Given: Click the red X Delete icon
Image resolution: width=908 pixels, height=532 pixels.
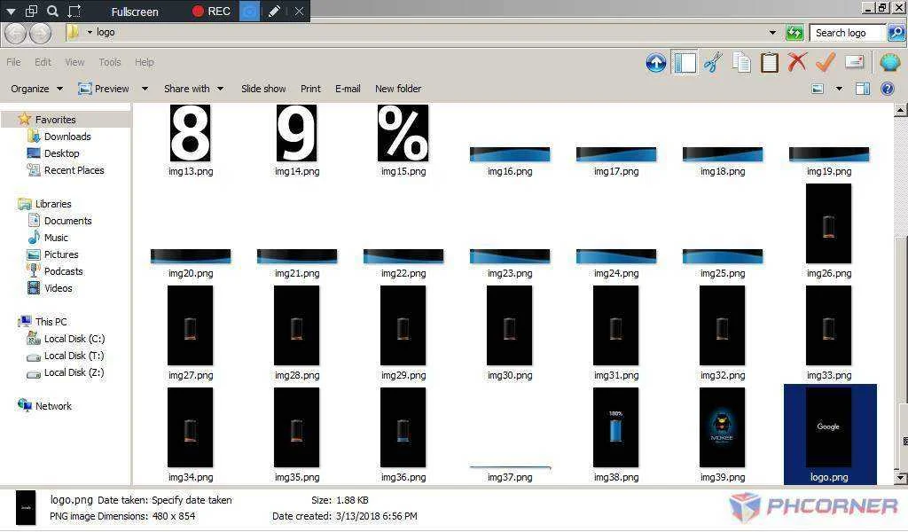Looking at the screenshot, I should pyautogui.click(x=797, y=61).
